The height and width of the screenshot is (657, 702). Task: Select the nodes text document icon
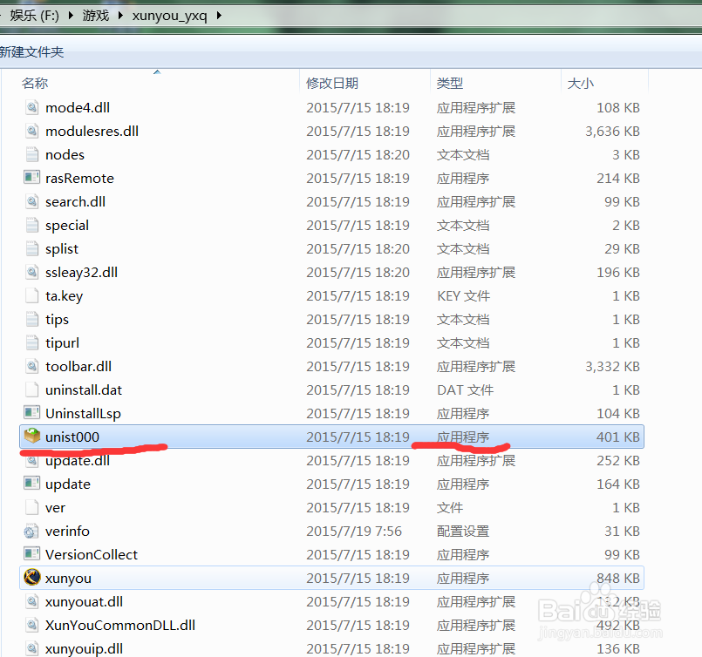pyautogui.click(x=31, y=155)
